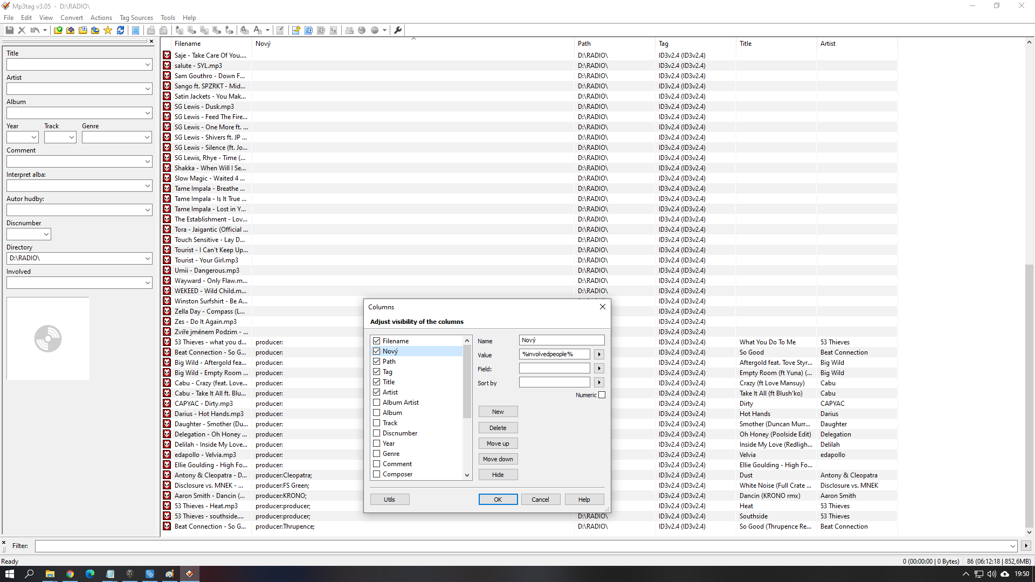
Task: Uncheck the Path column checkbox
Action: click(377, 362)
